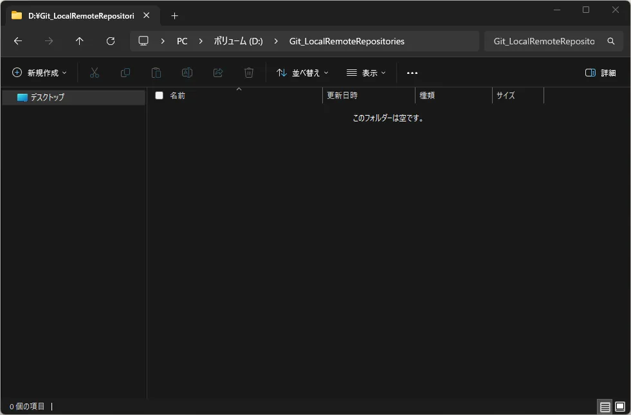631x415 pixels.
Task: Expand chevron after ボリューム (D:)
Action: (276, 41)
